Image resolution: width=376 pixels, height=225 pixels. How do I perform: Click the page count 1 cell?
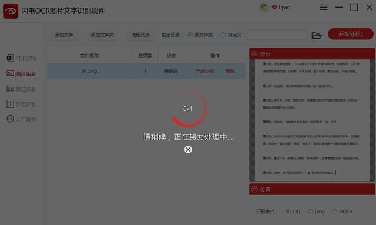145,71
